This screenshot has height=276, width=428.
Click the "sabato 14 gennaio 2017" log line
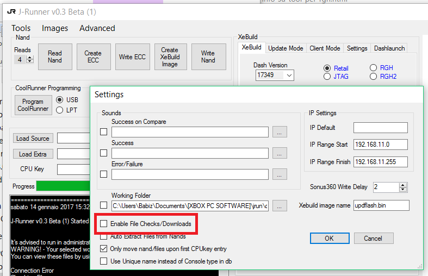click(x=50, y=207)
